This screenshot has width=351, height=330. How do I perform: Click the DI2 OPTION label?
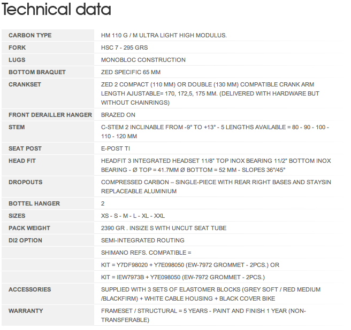25,240
